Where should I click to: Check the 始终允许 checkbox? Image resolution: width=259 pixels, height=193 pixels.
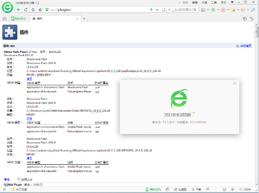pyautogui.click(x=18, y=179)
